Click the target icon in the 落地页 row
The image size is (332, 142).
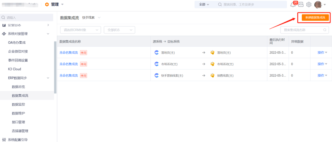tap(212, 52)
